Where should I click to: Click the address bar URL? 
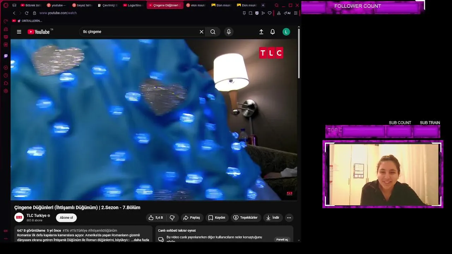pyautogui.click(x=58, y=13)
